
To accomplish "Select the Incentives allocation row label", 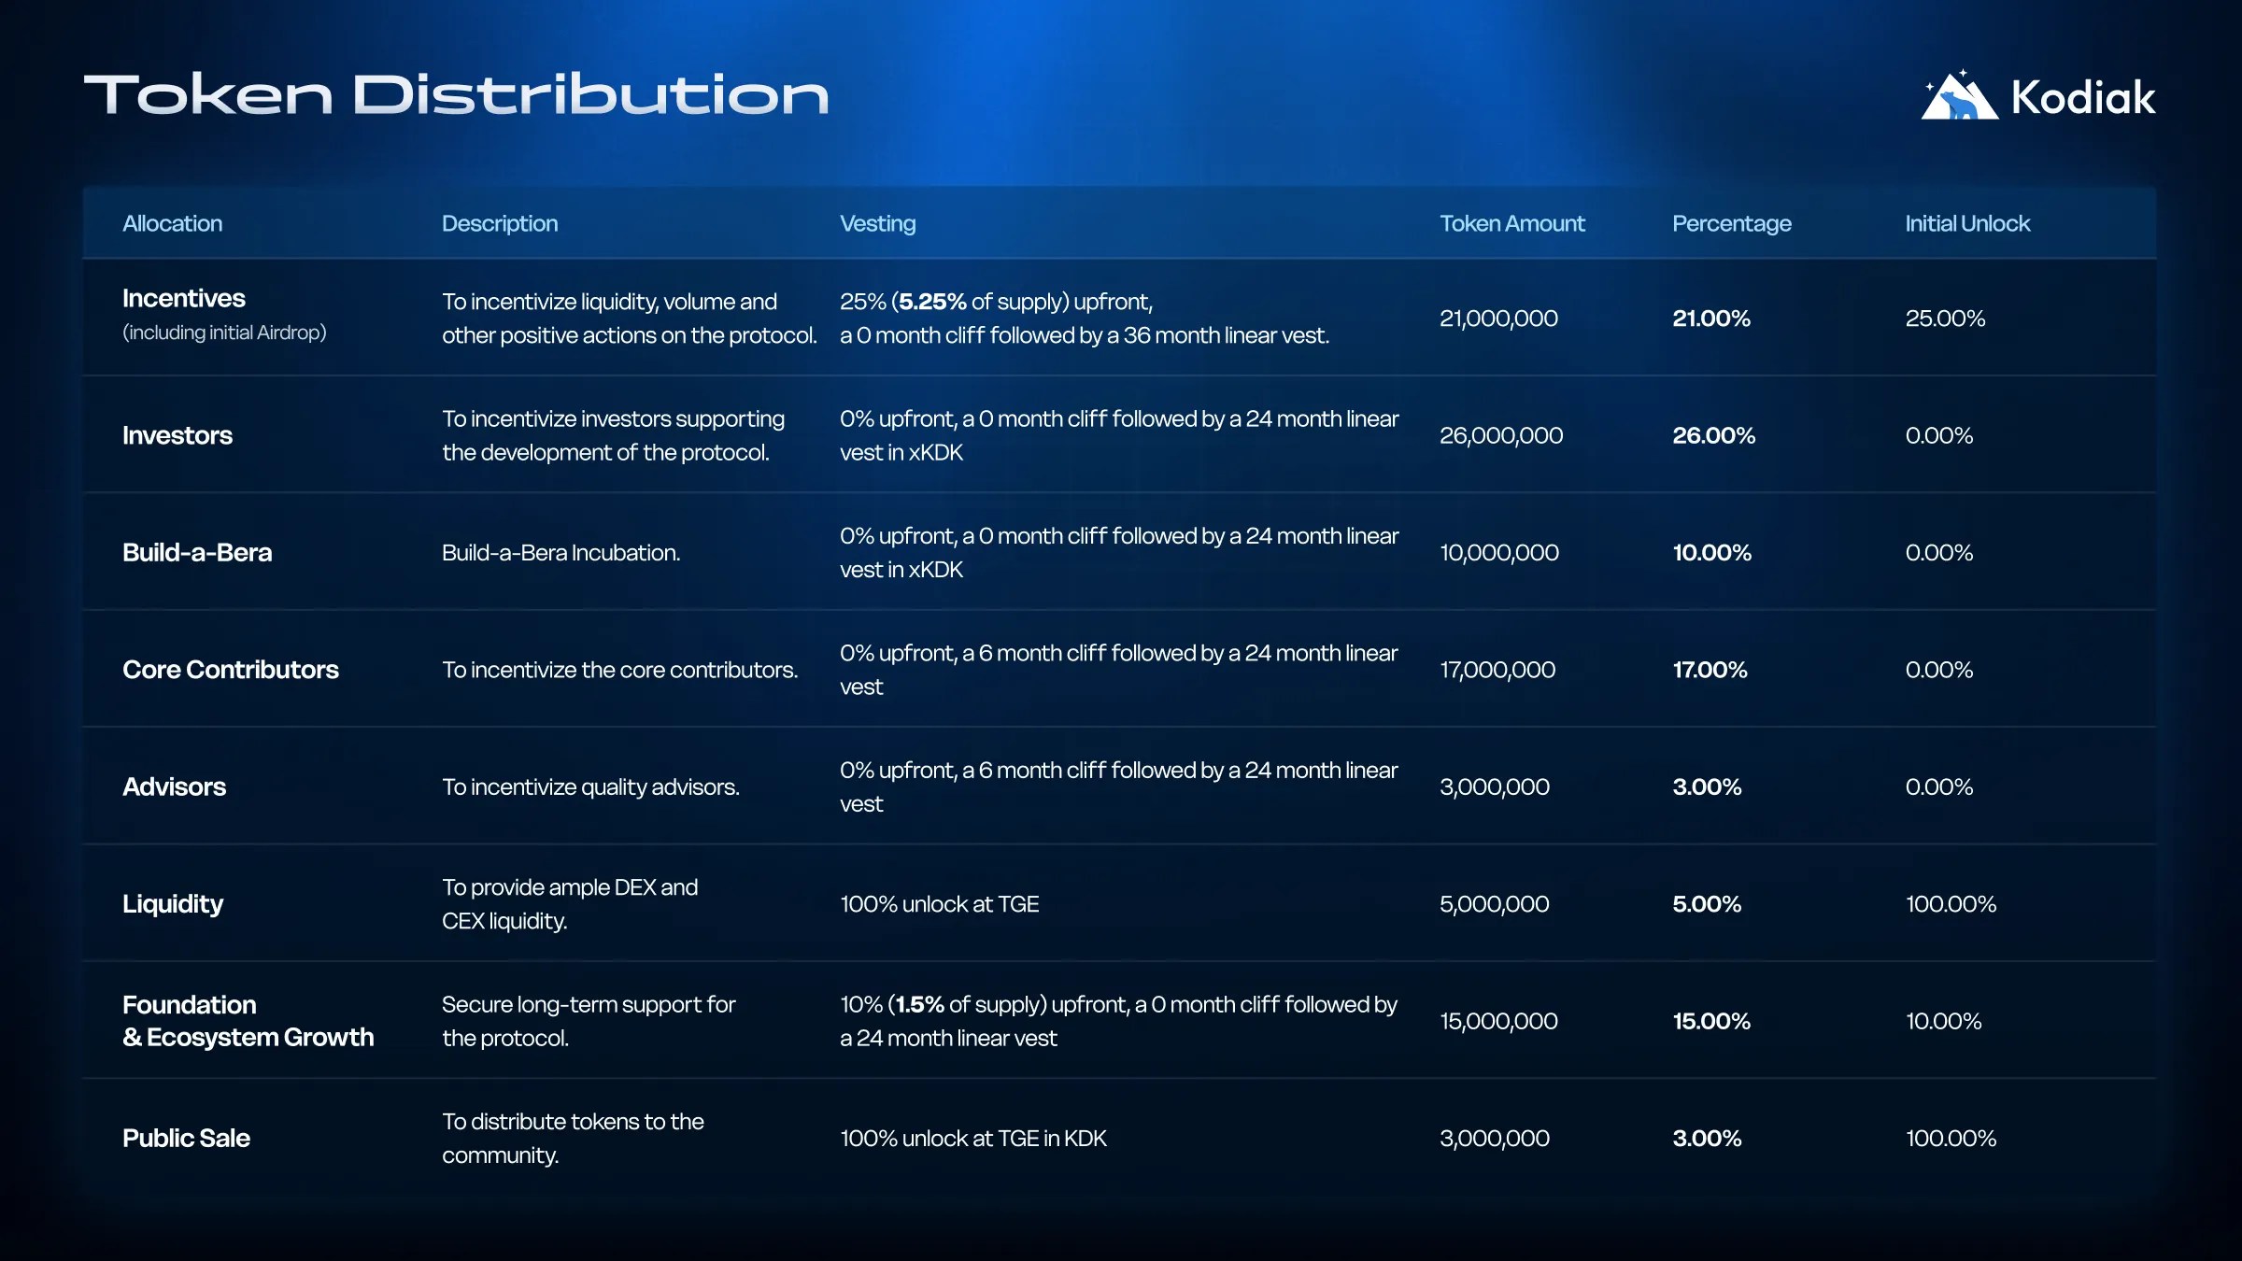I will coord(184,299).
